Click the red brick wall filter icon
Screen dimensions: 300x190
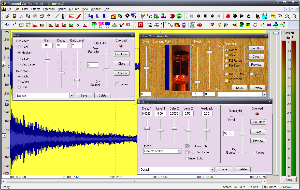[141, 25]
